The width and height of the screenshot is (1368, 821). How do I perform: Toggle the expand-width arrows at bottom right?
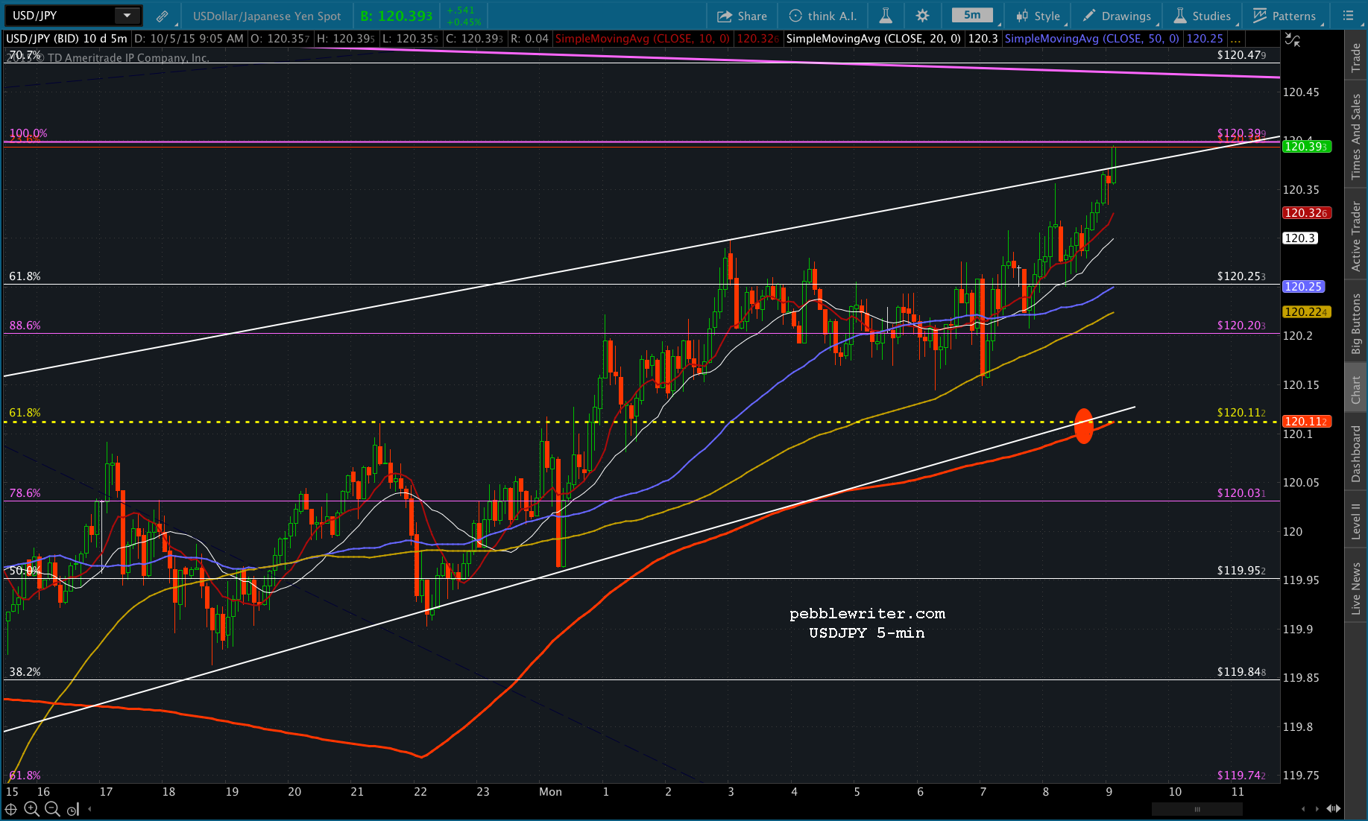1334,809
